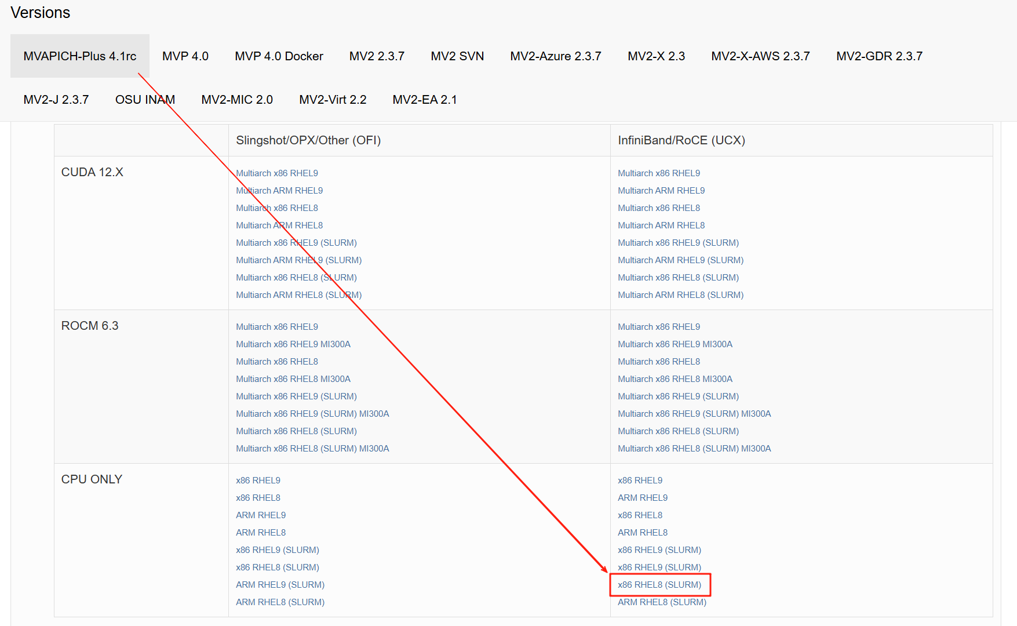Select the MV2-Azure 2.3.7 tab
The width and height of the screenshot is (1017, 626).
point(556,56)
